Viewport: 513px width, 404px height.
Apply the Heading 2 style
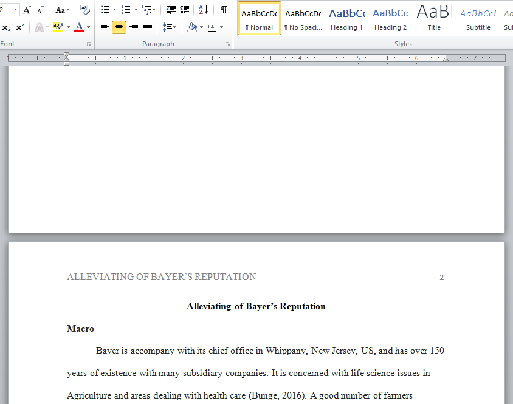390,18
